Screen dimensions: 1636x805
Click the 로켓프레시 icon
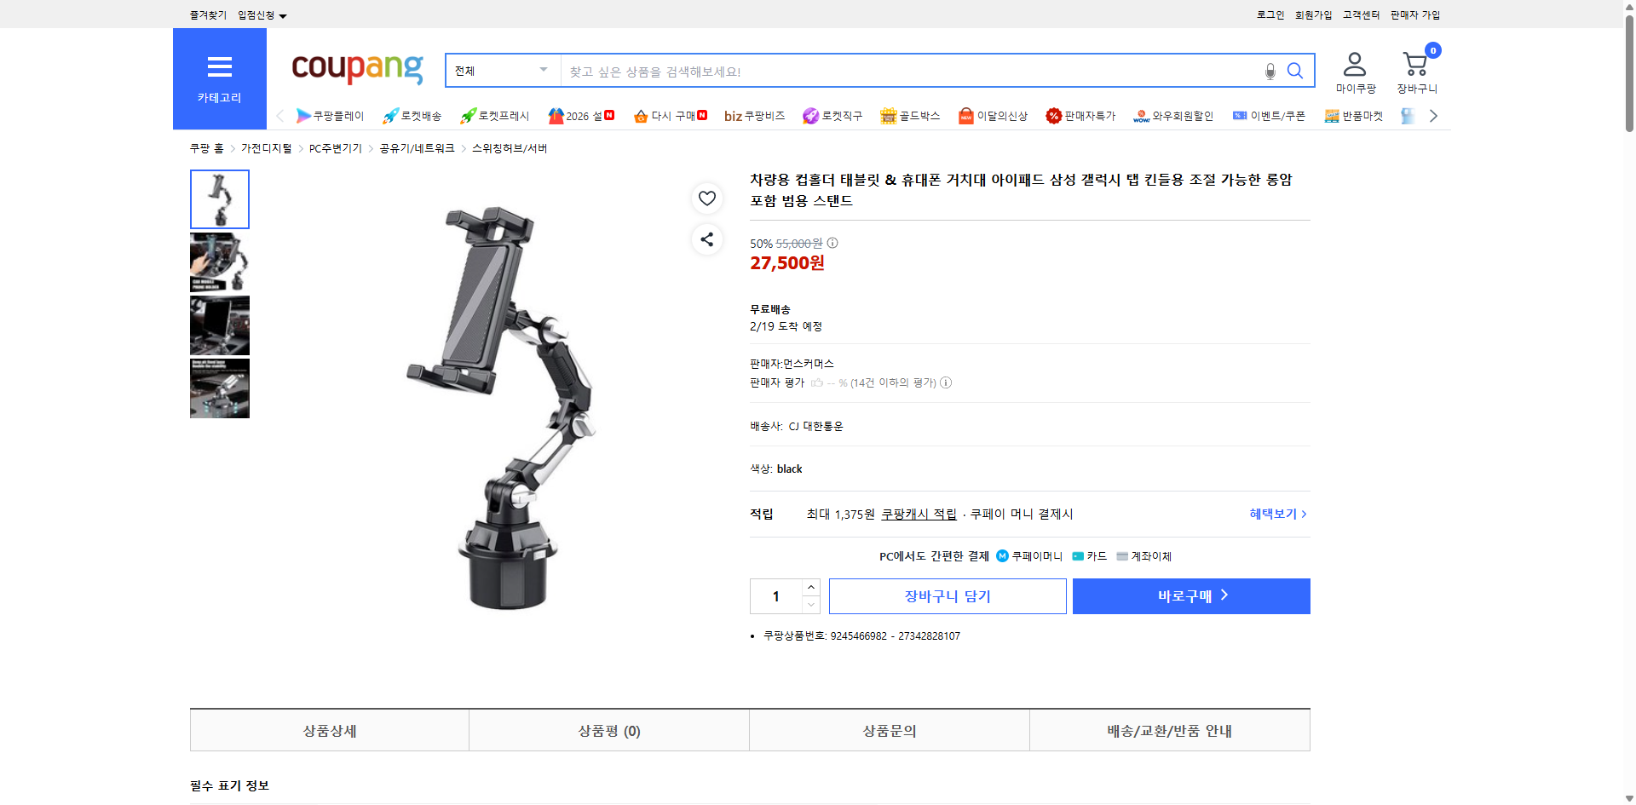click(466, 116)
